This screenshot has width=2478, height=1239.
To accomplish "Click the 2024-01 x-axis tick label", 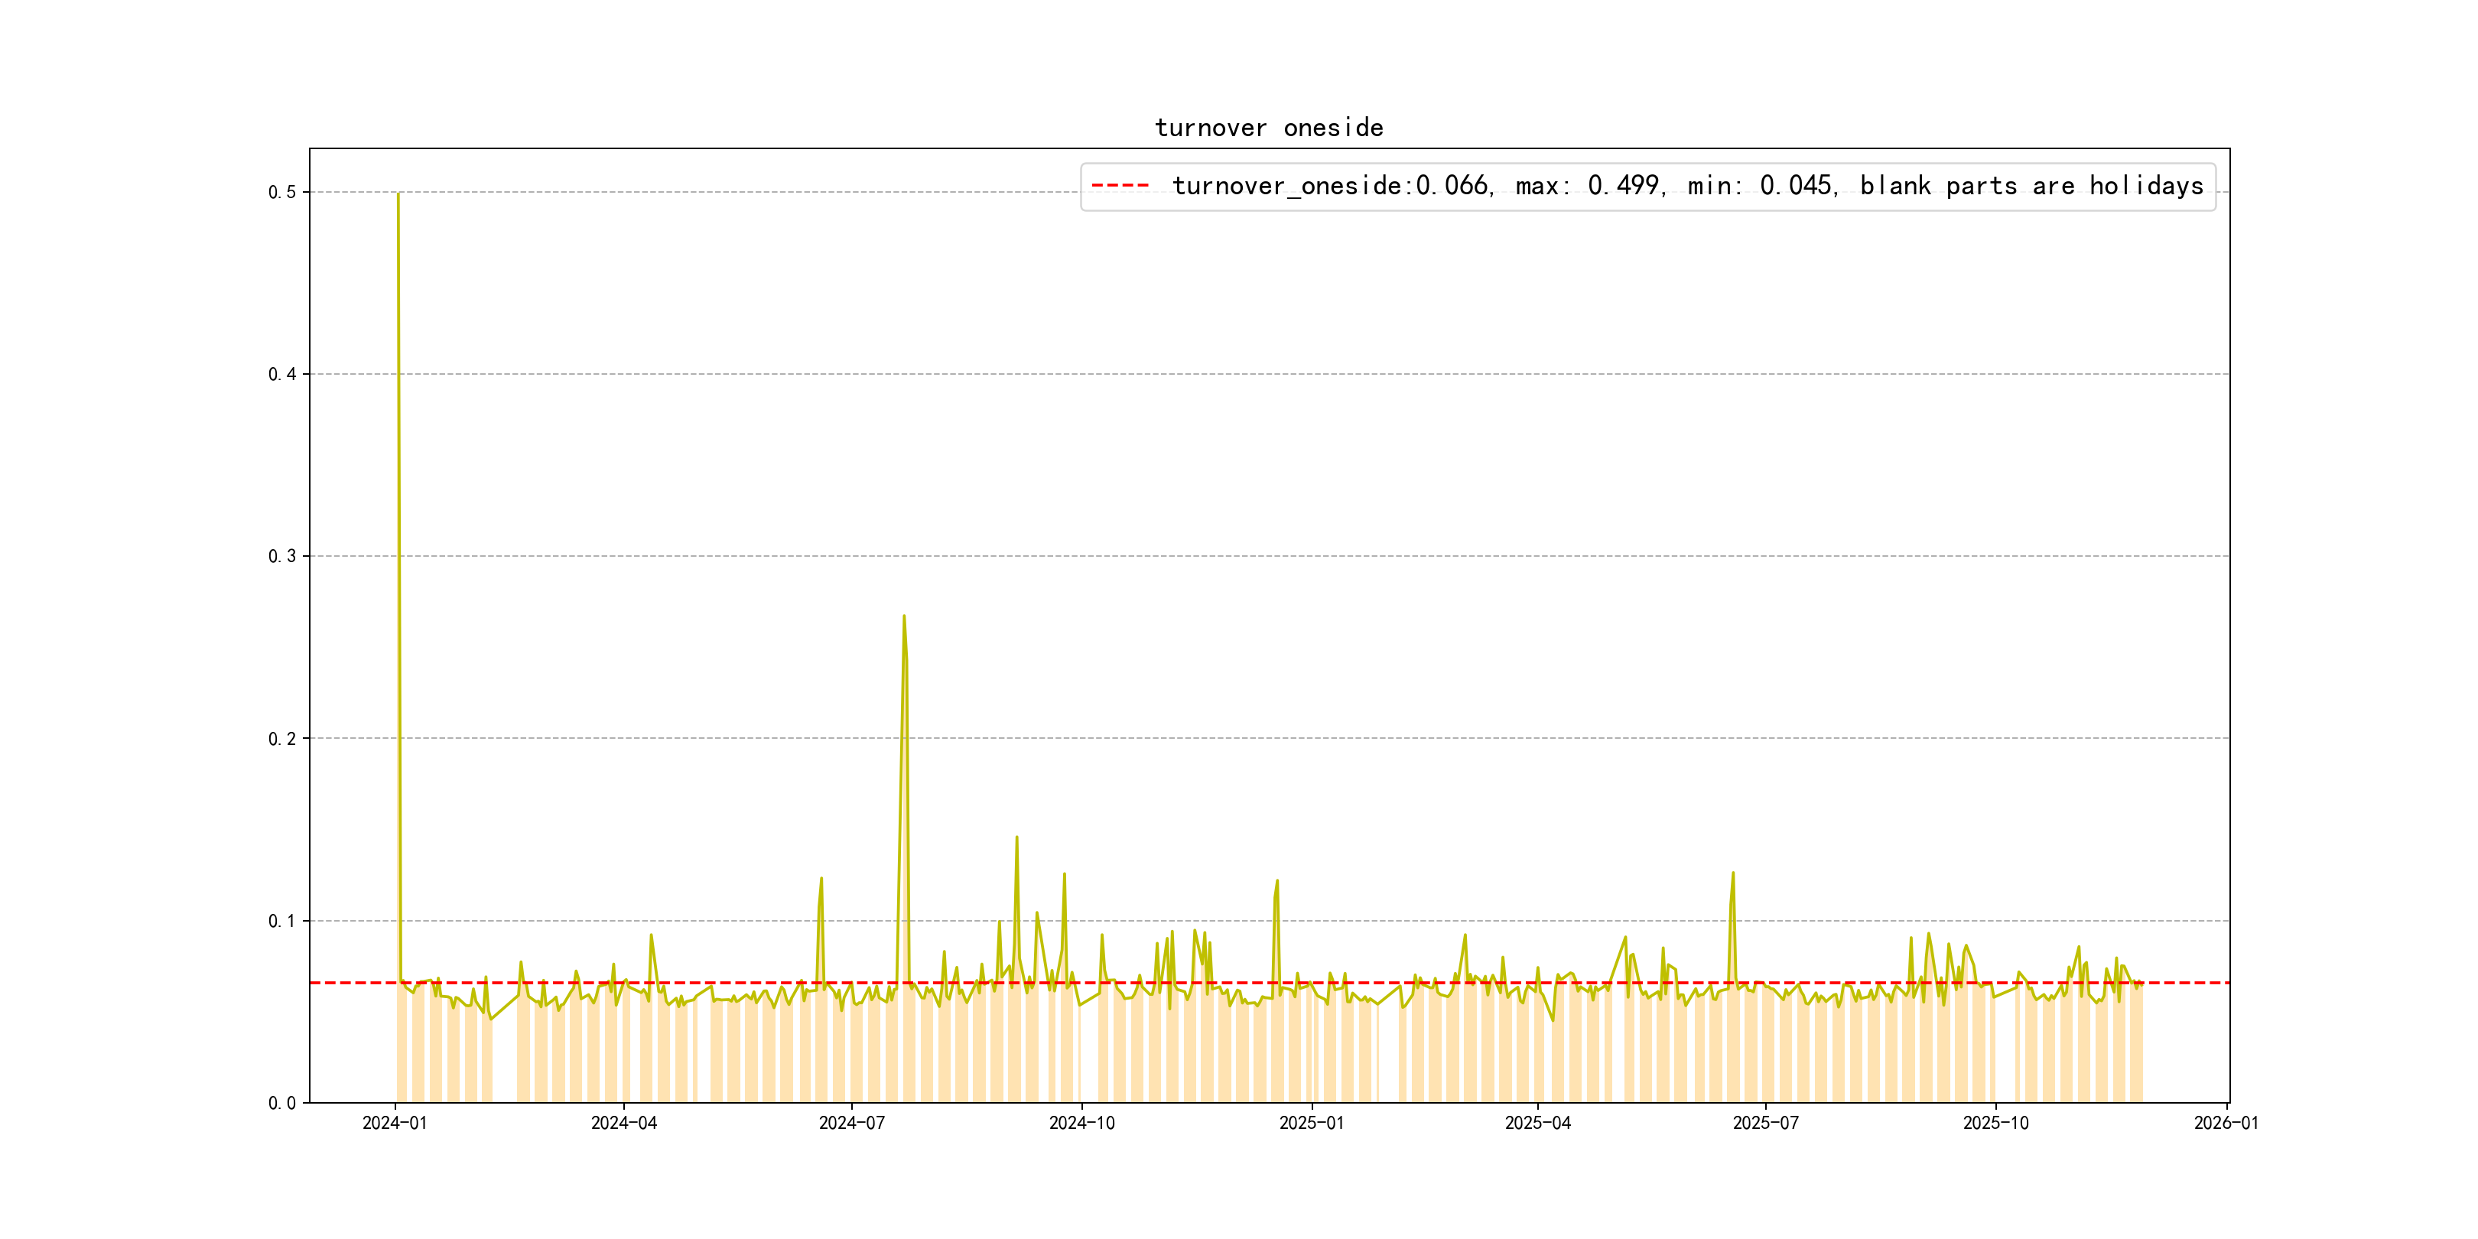I will point(395,1124).
